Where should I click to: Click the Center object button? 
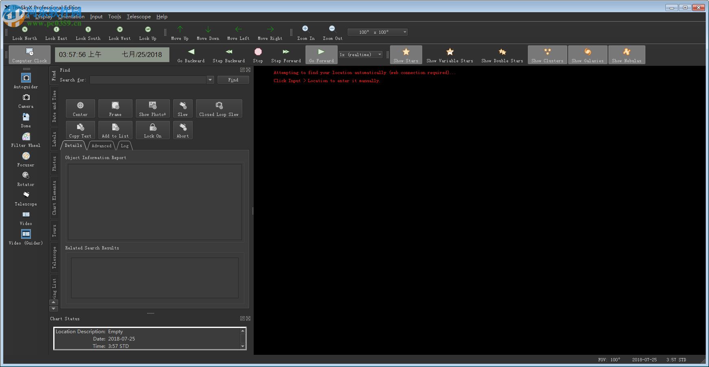pos(80,109)
